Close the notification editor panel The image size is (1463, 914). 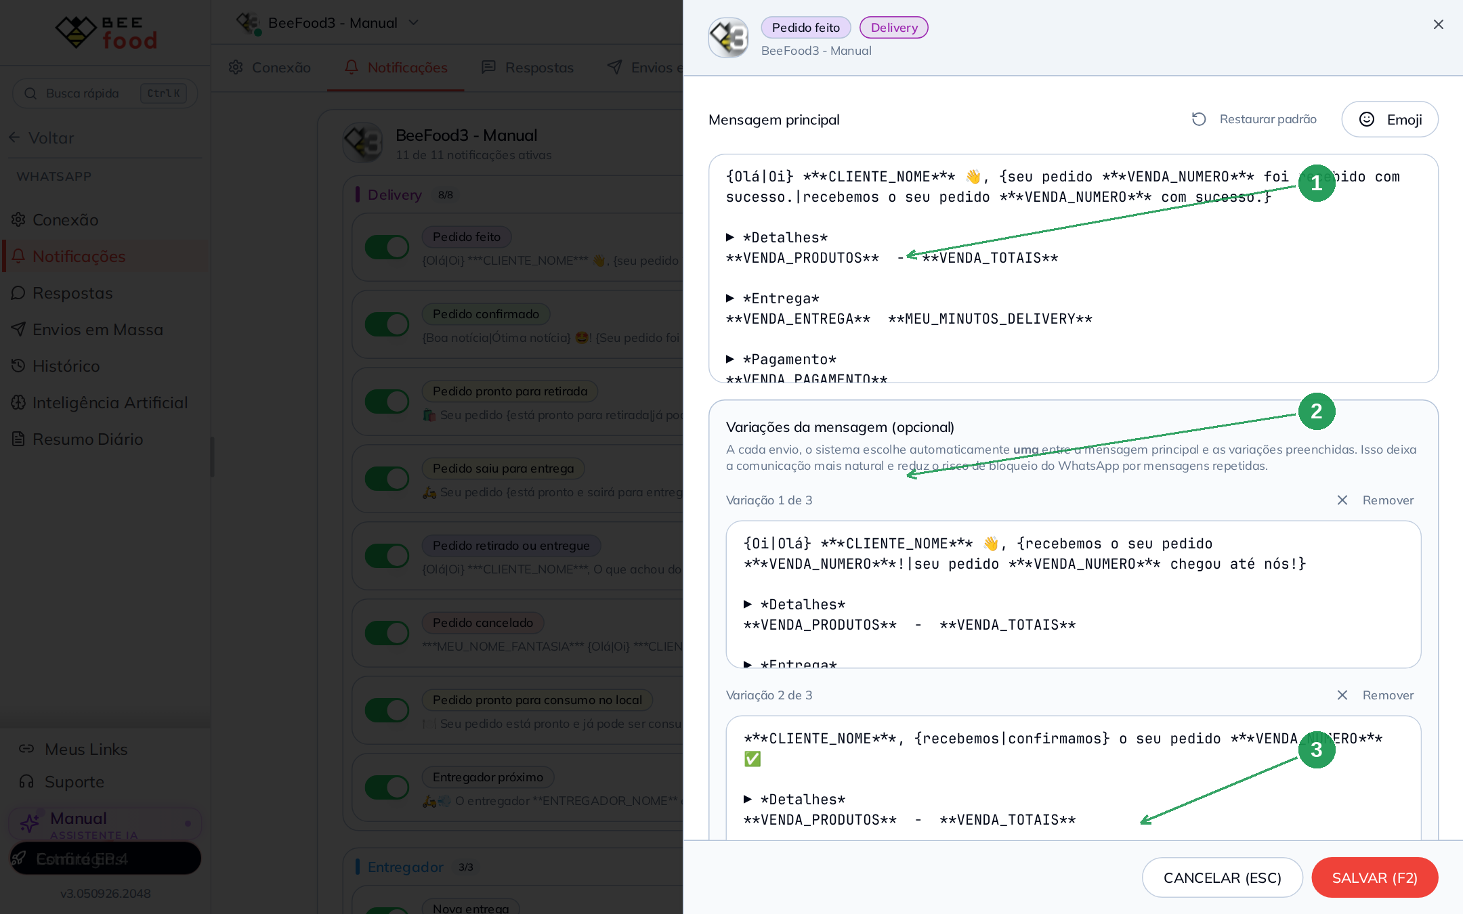pos(1439,24)
